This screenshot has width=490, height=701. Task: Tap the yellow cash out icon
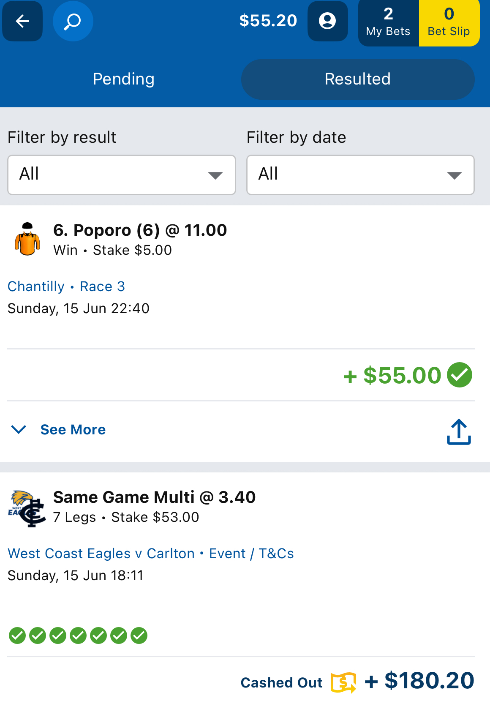click(x=343, y=682)
